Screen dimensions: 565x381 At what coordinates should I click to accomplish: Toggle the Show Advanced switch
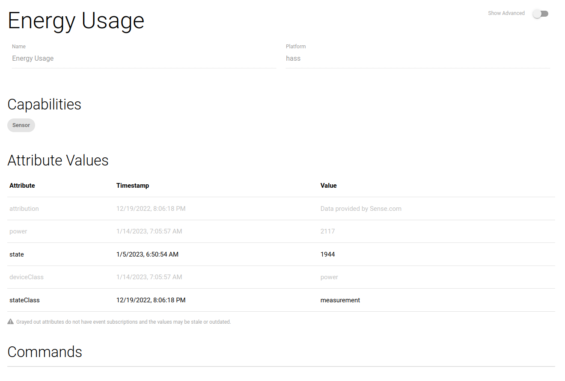click(x=540, y=13)
